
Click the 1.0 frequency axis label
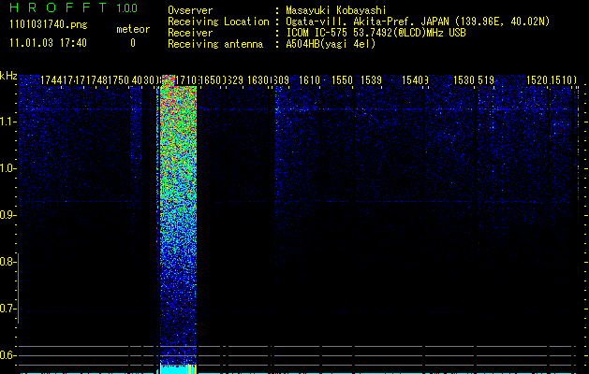click(x=7, y=168)
